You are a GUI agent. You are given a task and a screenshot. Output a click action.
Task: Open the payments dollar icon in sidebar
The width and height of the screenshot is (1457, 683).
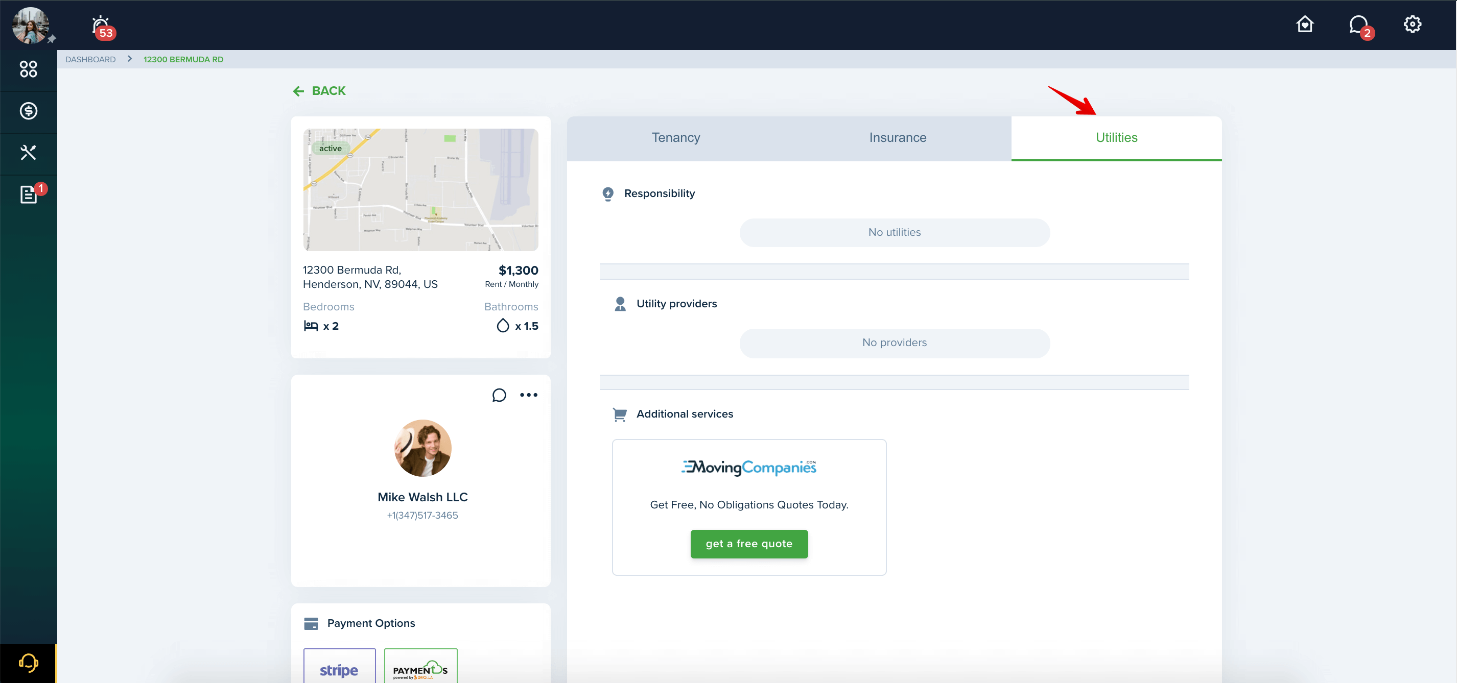click(28, 111)
